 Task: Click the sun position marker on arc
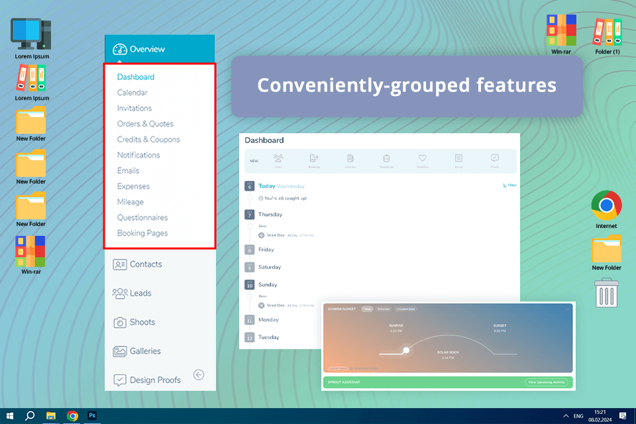coord(406,350)
